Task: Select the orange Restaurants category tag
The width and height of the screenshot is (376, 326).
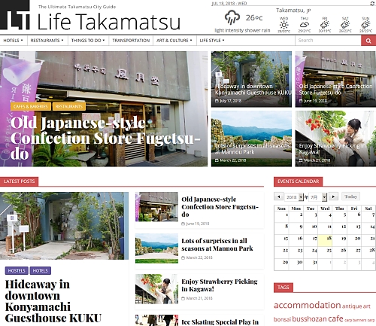Action: point(69,106)
